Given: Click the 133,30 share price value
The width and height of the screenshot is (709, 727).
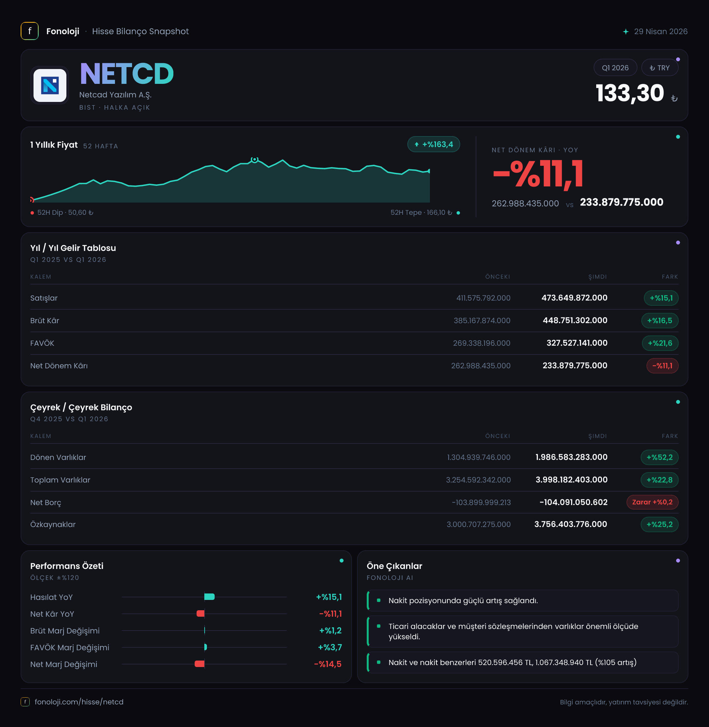Looking at the screenshot, I should coord(630,93).
